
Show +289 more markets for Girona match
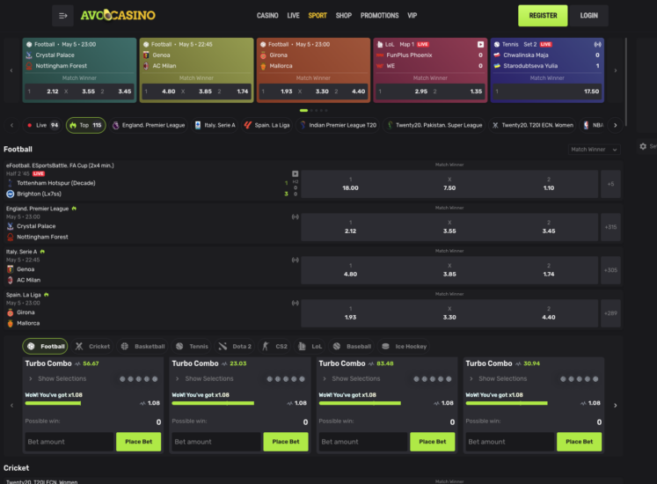(x=610, y=313)
